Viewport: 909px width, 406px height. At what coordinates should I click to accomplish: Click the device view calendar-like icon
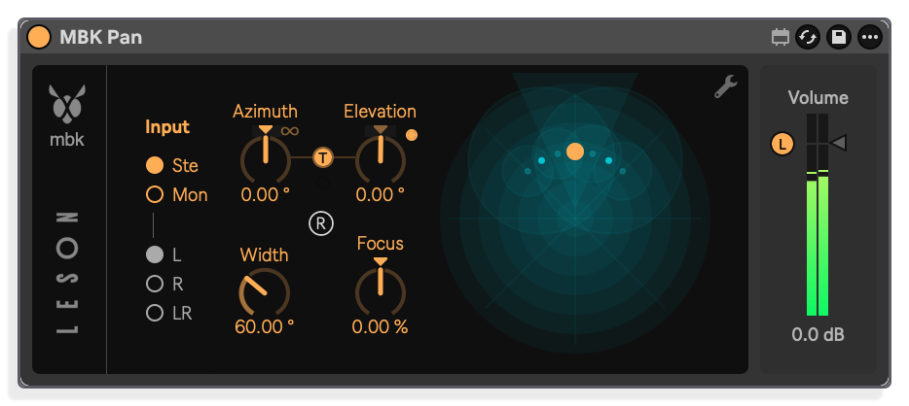pyautogui.click(x=781, y=38)
